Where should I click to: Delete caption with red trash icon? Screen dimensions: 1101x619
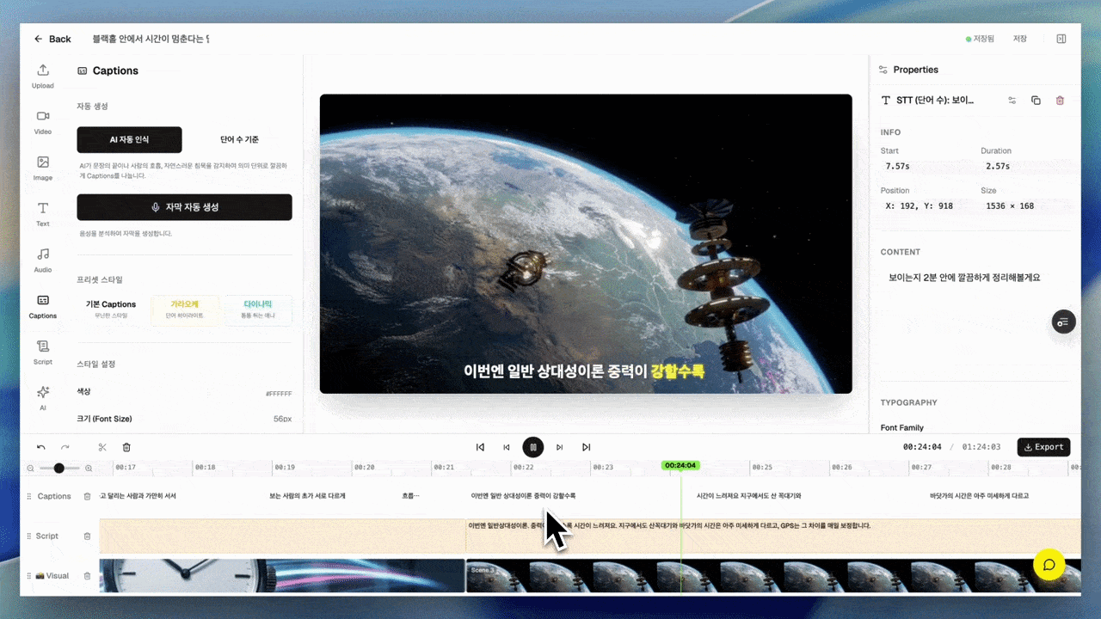[1060, 101]
